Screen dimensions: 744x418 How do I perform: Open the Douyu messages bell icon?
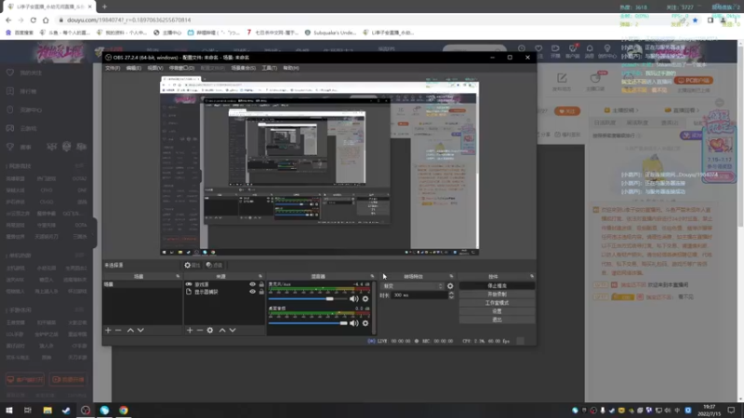590,50
